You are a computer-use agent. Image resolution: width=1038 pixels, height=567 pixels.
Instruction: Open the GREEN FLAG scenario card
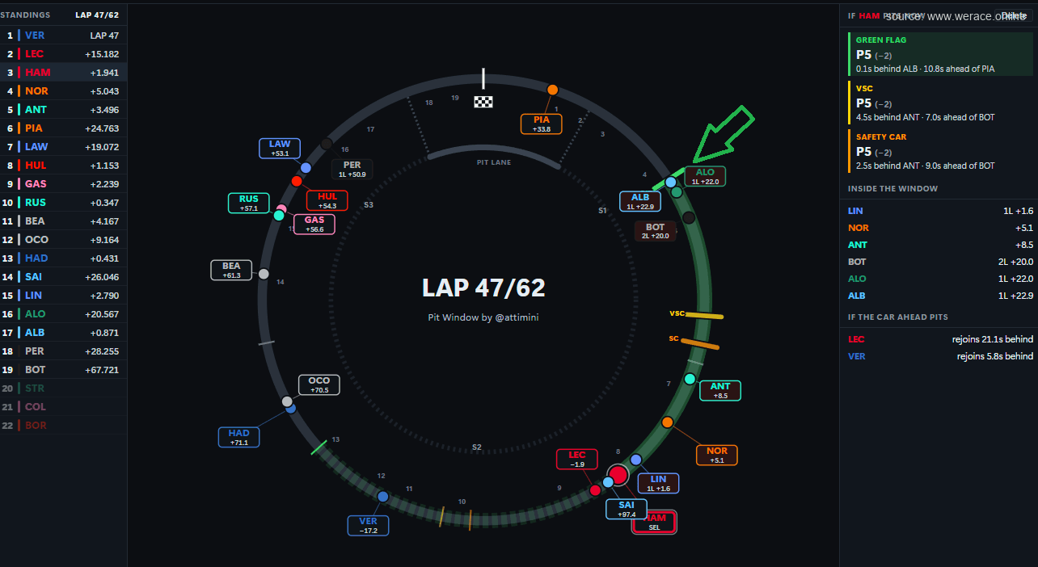coord(942,54)
